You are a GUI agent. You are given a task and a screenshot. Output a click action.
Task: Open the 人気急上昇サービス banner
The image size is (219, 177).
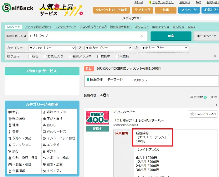61,10
